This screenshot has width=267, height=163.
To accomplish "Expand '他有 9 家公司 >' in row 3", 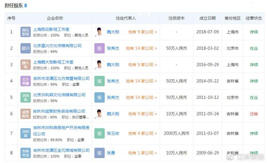I will tap(142, 65).
